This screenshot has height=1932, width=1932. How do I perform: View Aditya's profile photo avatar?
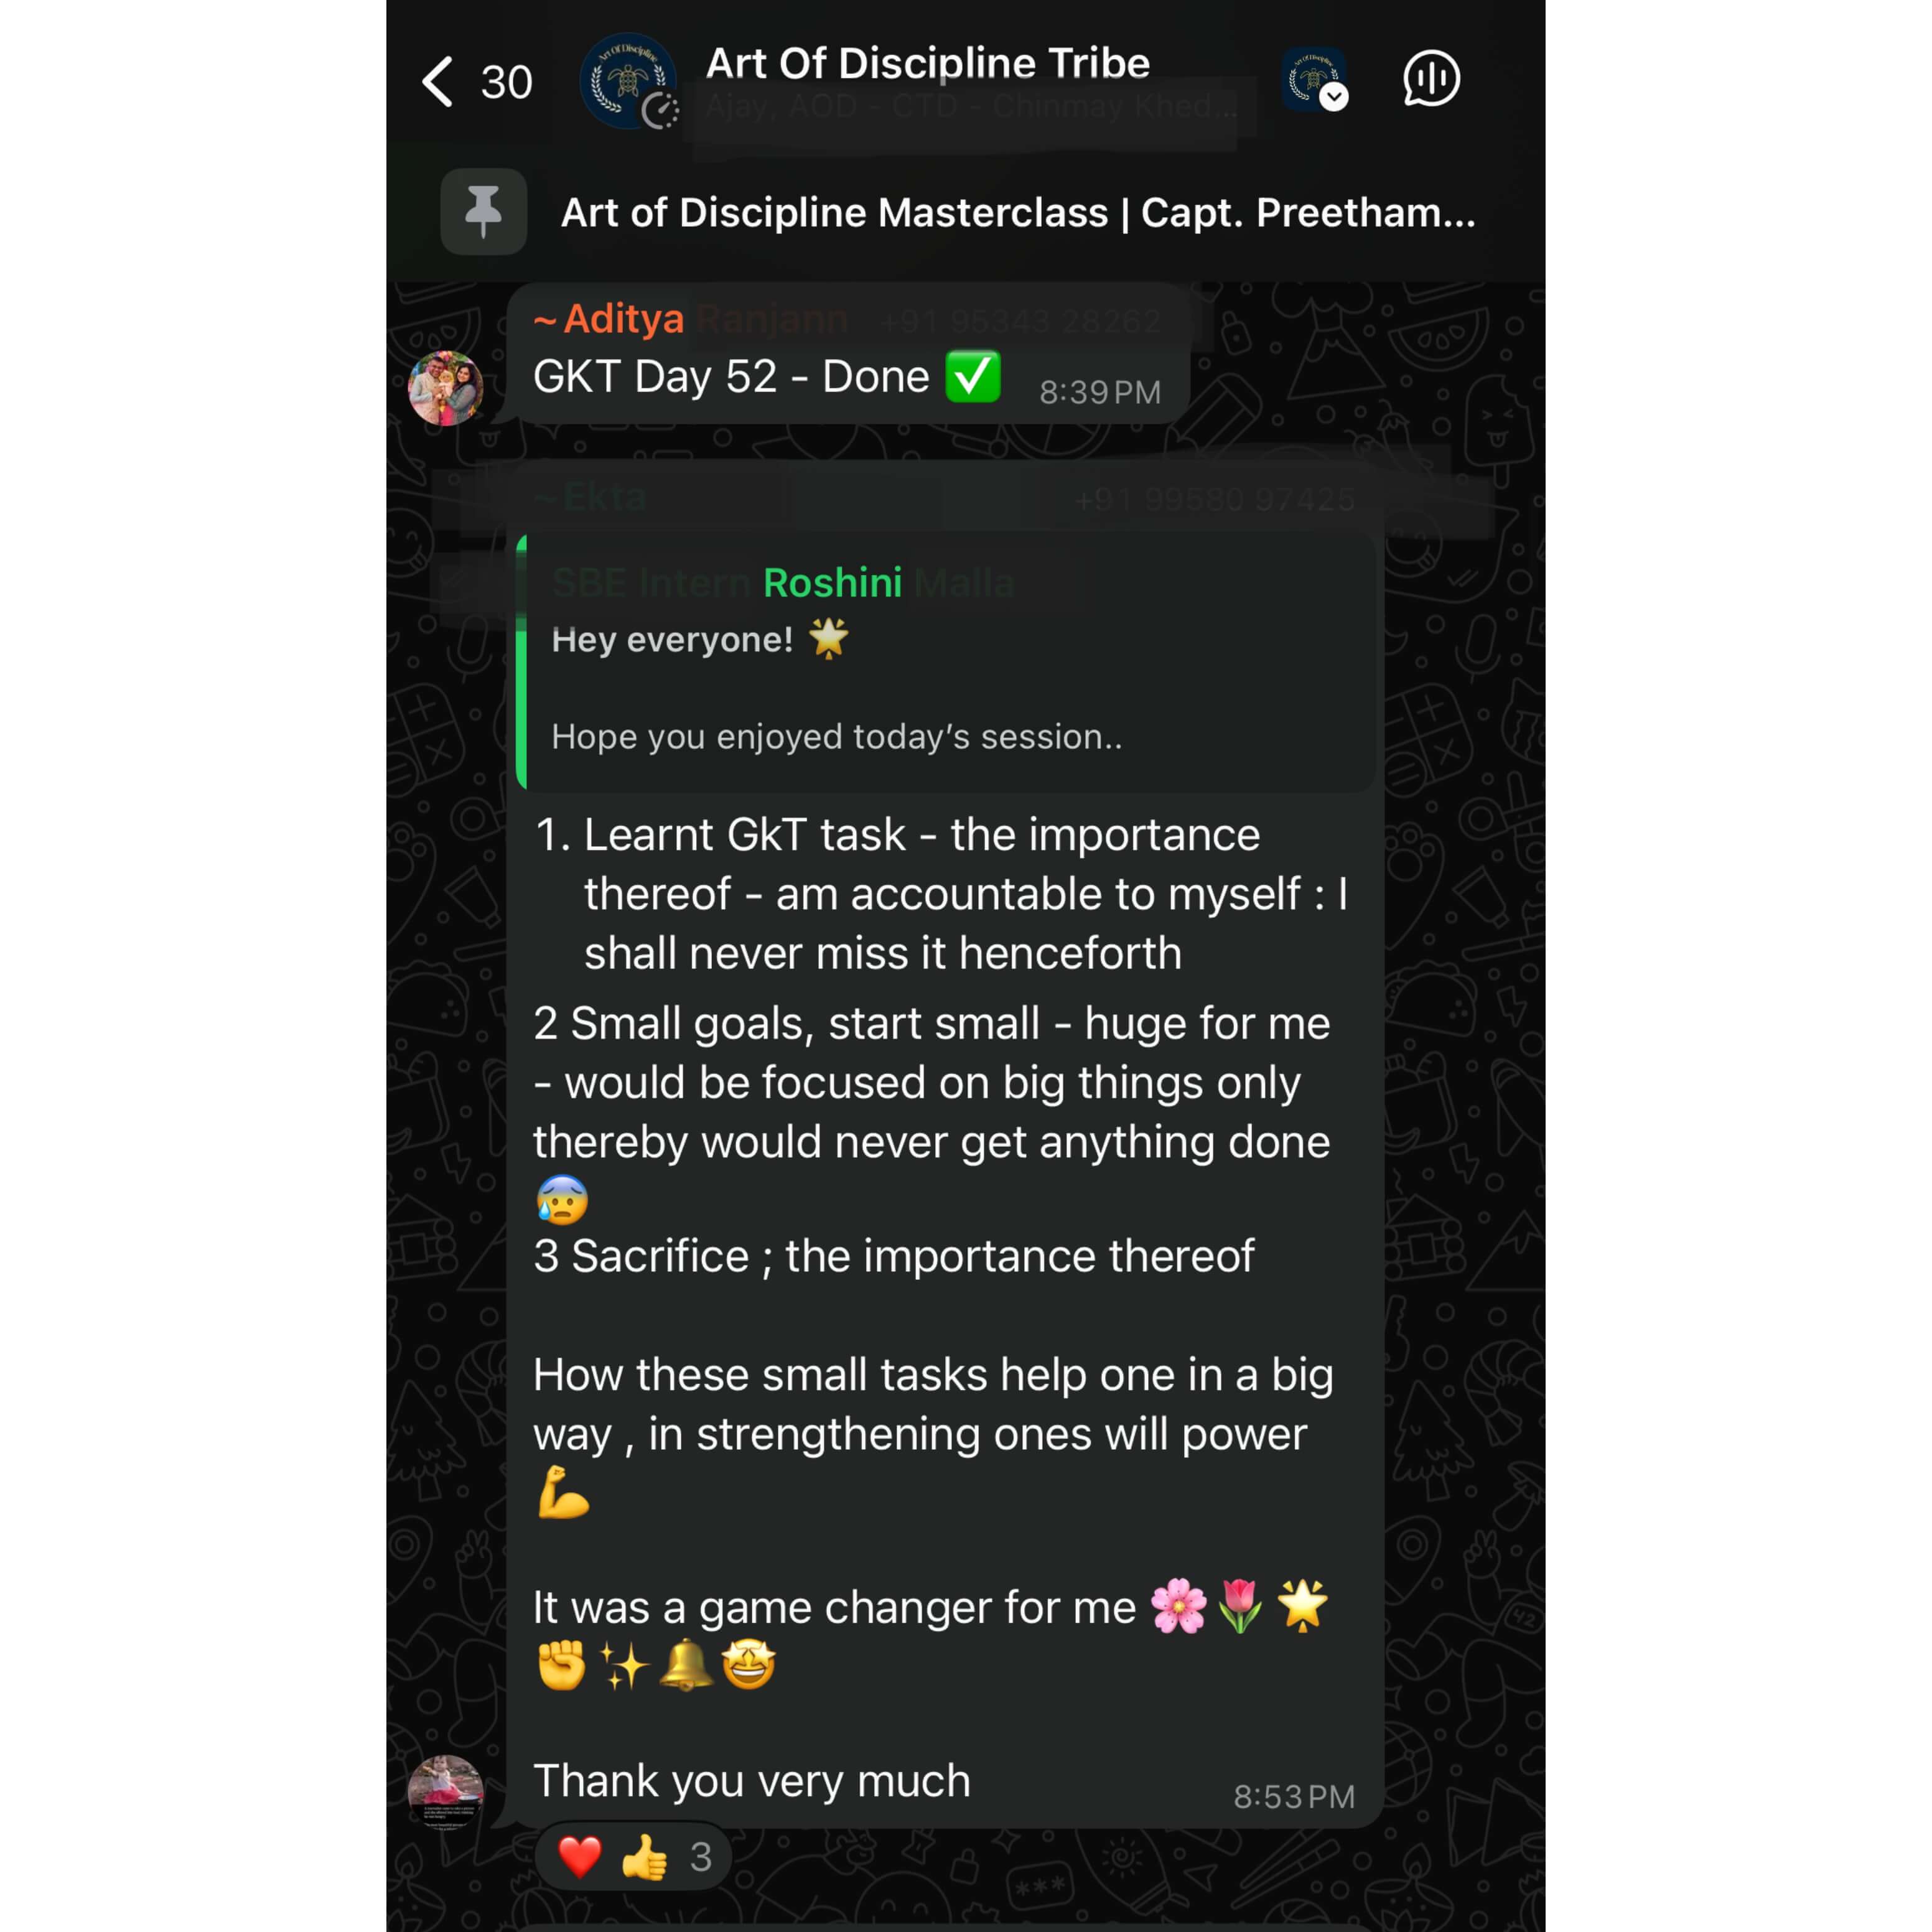(446, 388)
